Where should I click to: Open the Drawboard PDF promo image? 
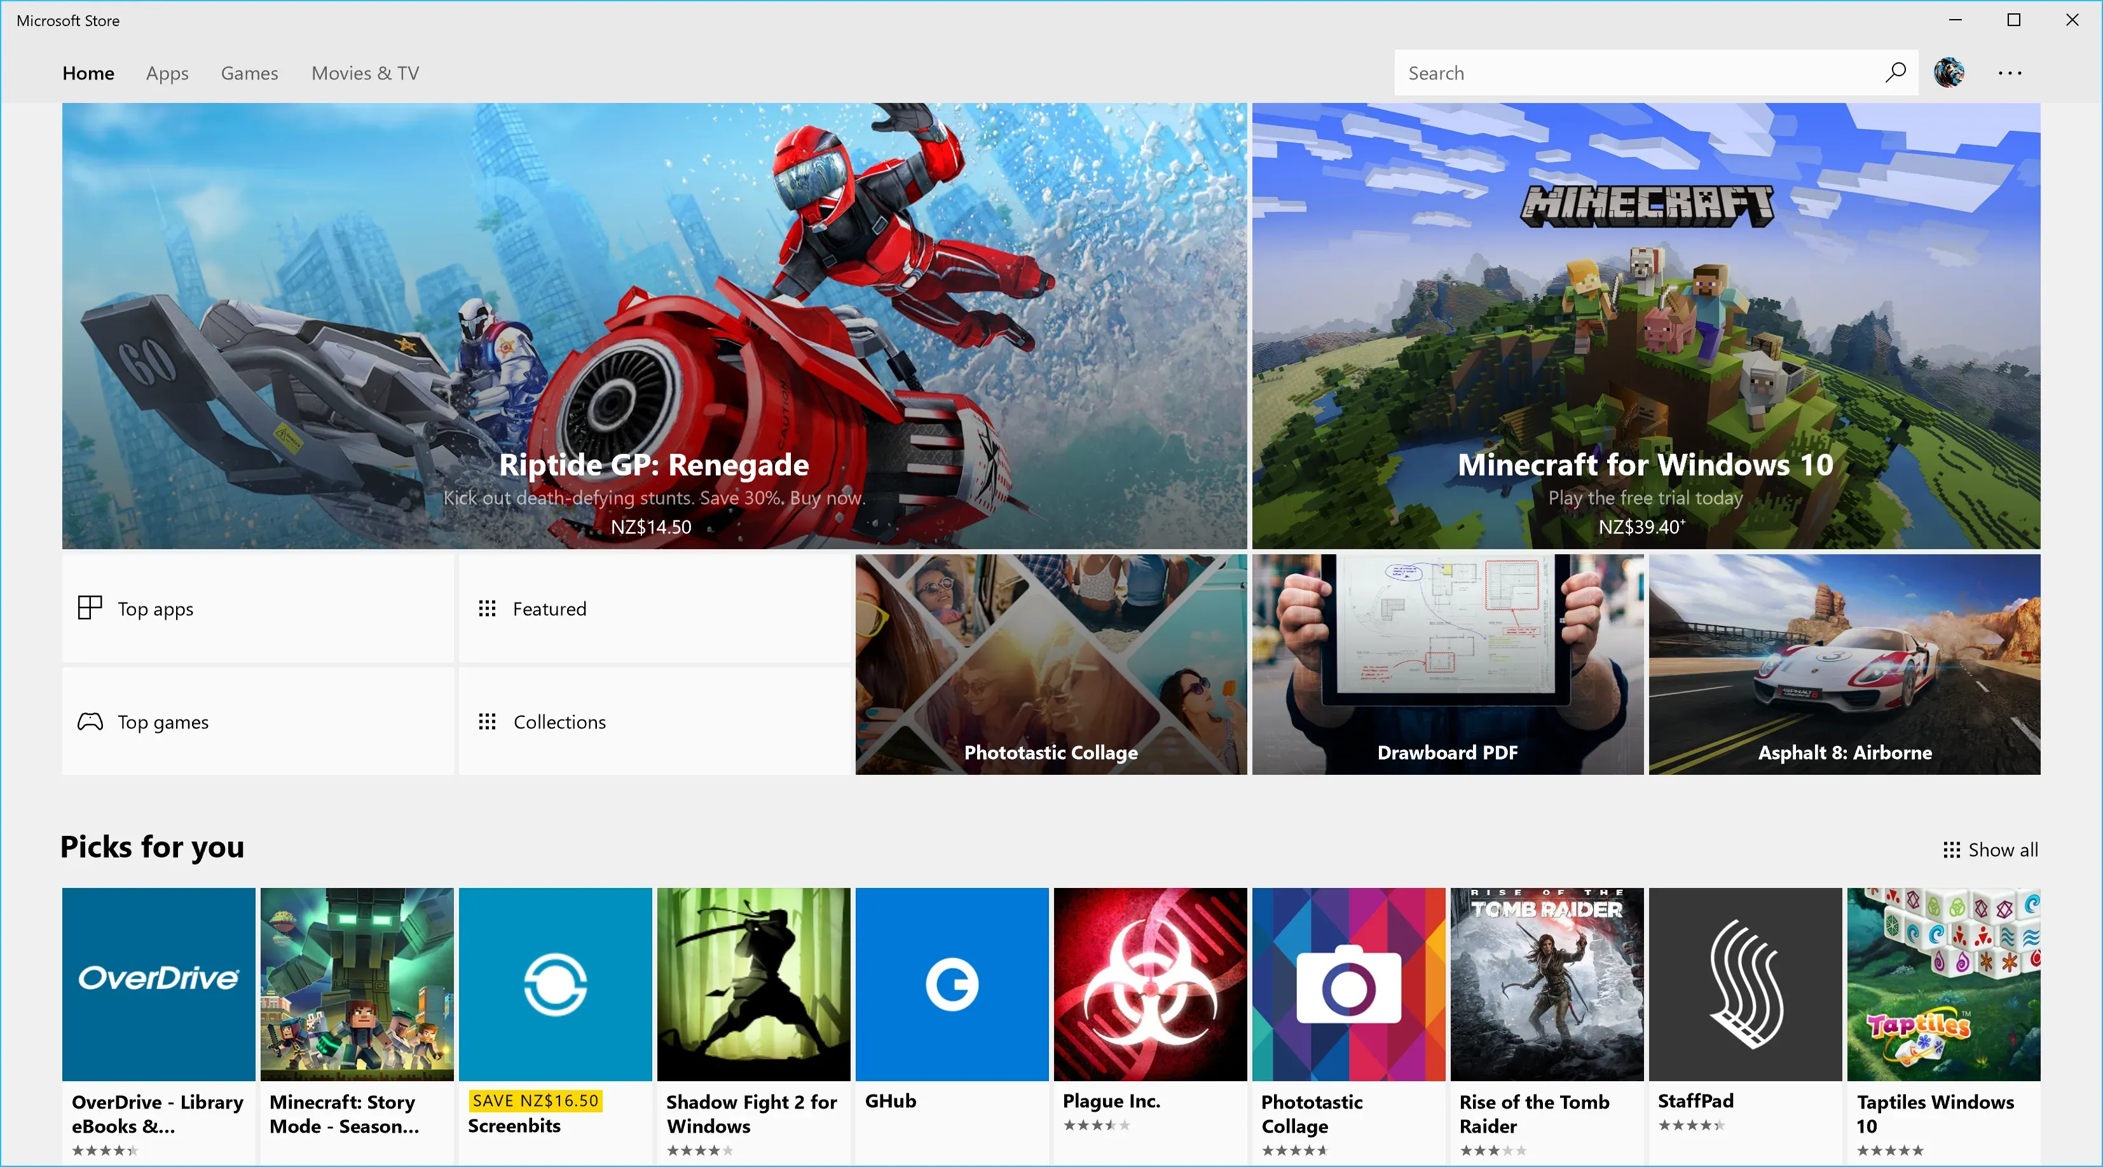coord(1448,664)
